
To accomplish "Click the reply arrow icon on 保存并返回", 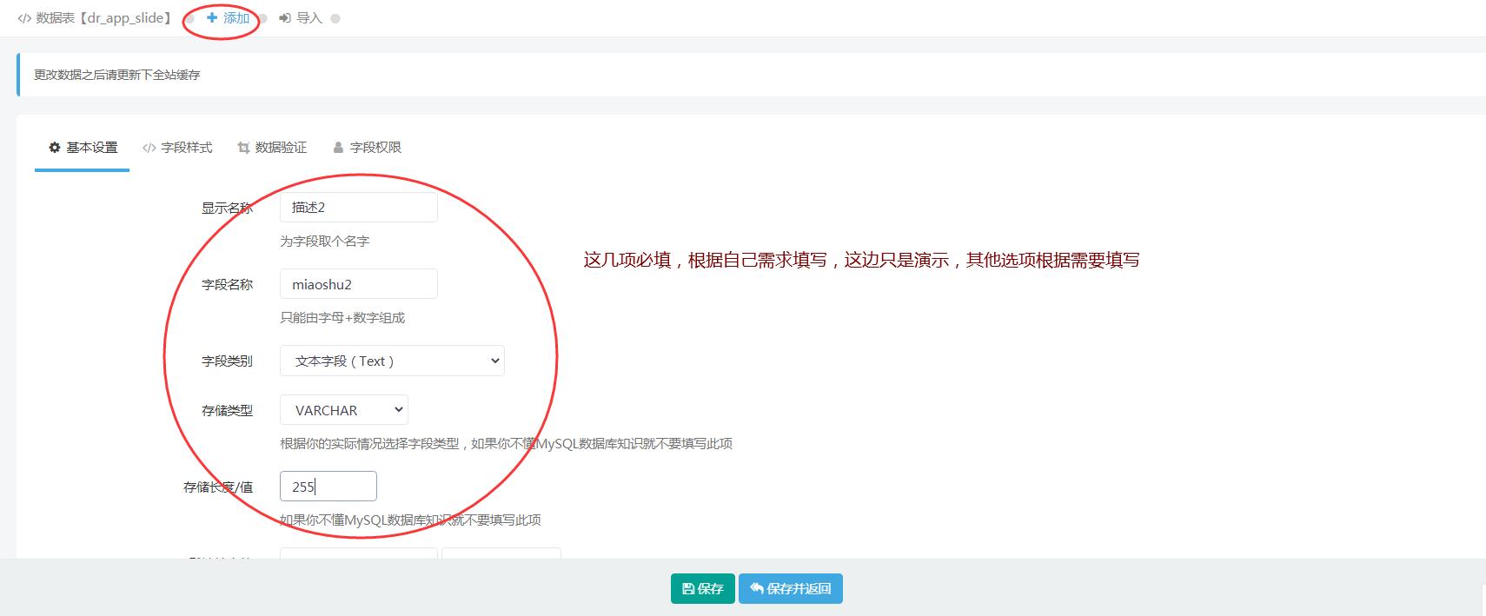I will pyautogui.click(x=757, y=589).
